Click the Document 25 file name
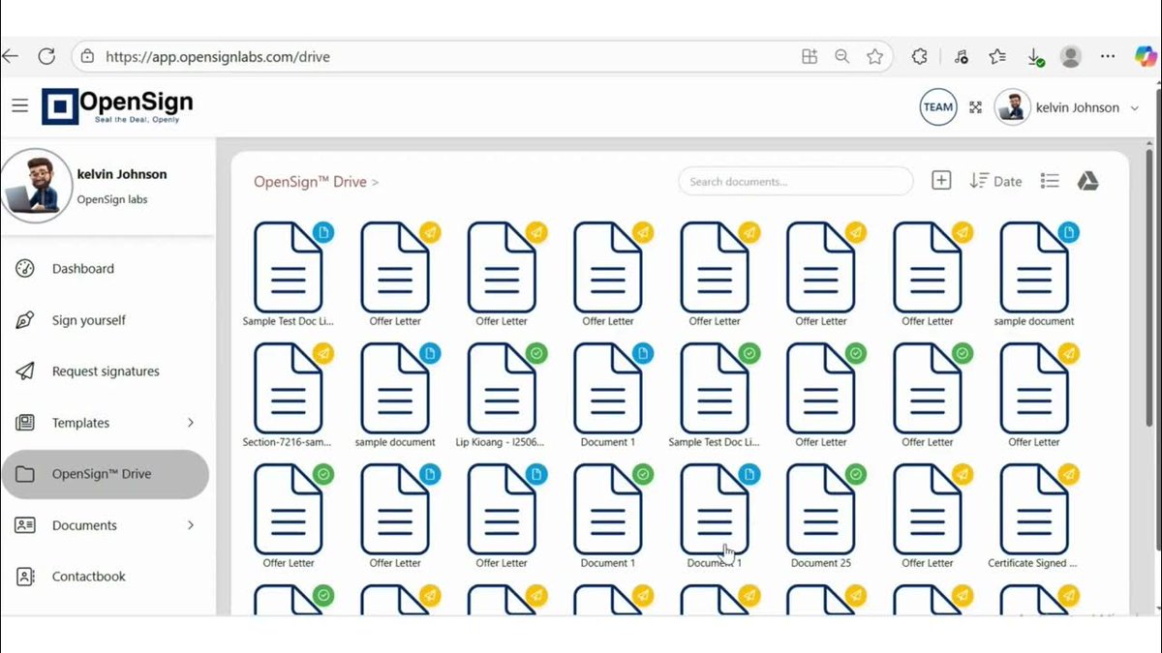1162x653 pixels. (821, 563)
